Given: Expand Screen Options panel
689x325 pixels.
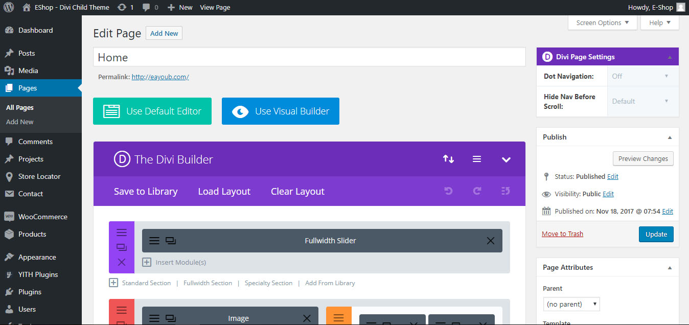Looking at the screenshot, I should click(603, 22).
